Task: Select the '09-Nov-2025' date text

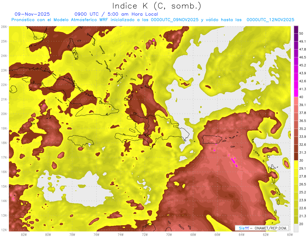Action: (x=32, y=14)
